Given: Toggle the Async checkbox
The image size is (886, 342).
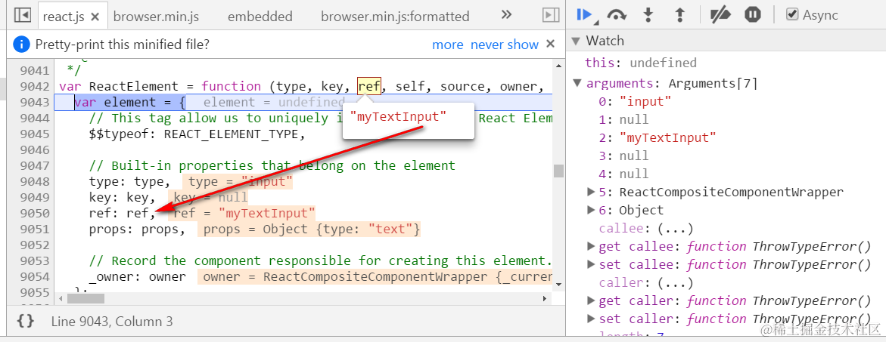Looking at the screenshot, I should [792, 14].
